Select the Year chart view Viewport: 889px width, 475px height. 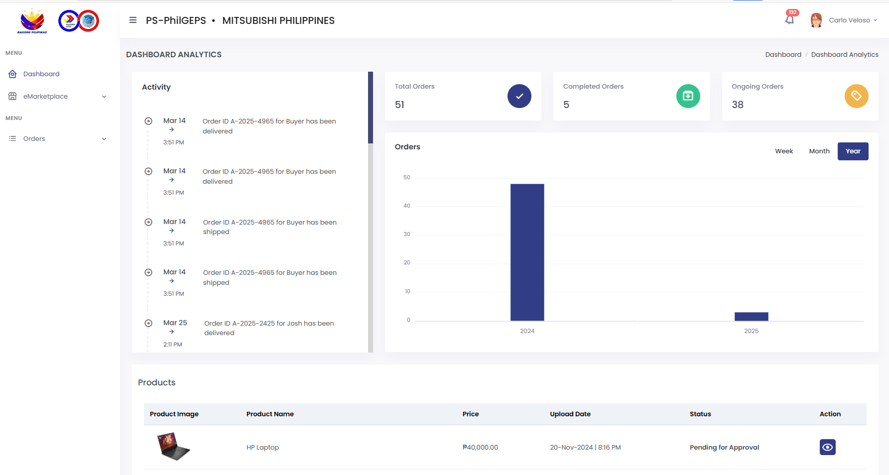click(853, 151)
